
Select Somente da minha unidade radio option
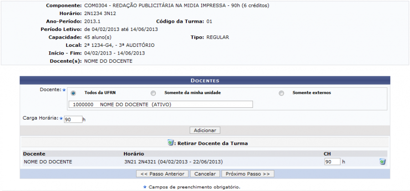pyautogui.click(x=153, y=93)
